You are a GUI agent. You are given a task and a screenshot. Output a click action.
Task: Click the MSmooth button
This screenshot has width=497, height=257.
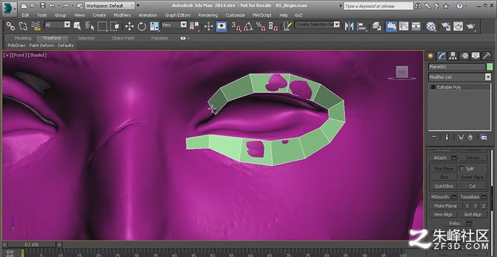point(440,197)
